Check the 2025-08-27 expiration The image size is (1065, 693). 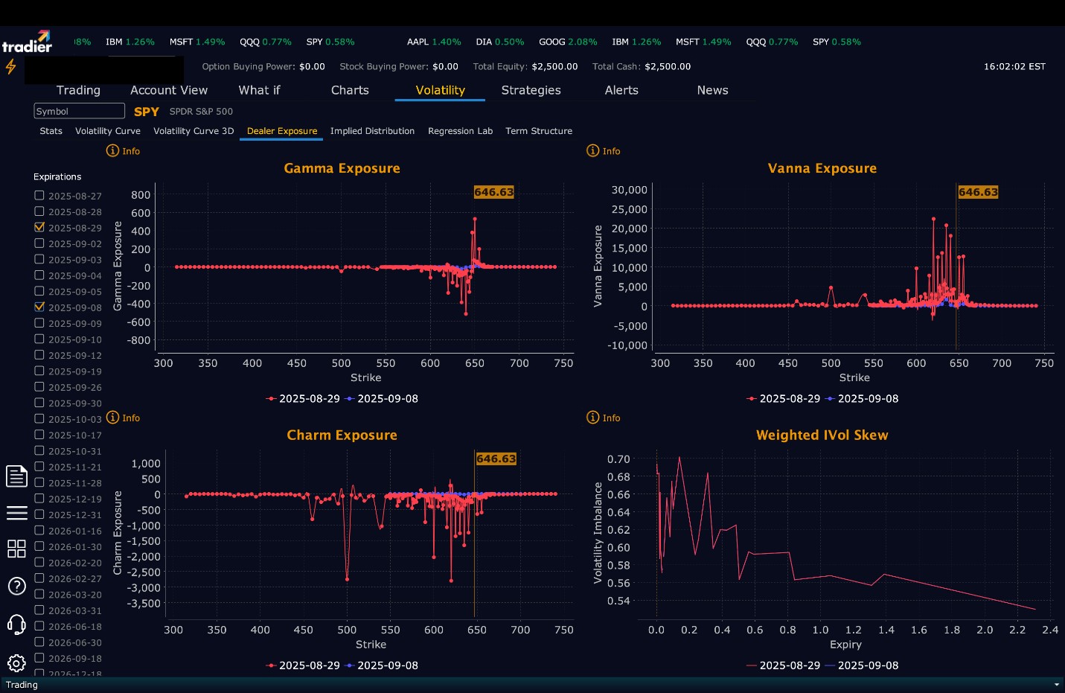point(39,195)
